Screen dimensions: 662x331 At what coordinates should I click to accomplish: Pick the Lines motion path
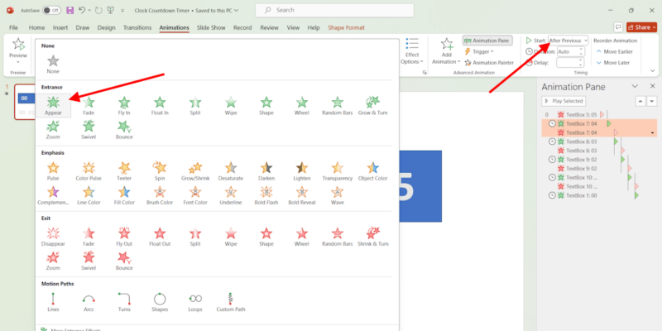53,302
